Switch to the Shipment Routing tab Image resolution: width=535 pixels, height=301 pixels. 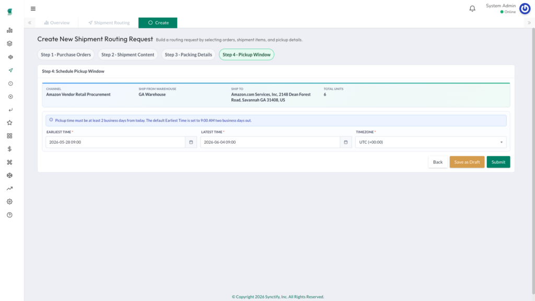click(109, 23)
